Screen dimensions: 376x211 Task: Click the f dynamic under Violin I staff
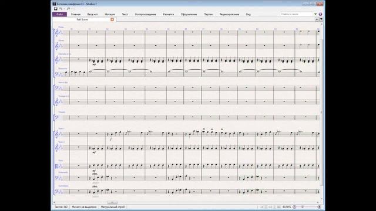[x=111, y=139]
